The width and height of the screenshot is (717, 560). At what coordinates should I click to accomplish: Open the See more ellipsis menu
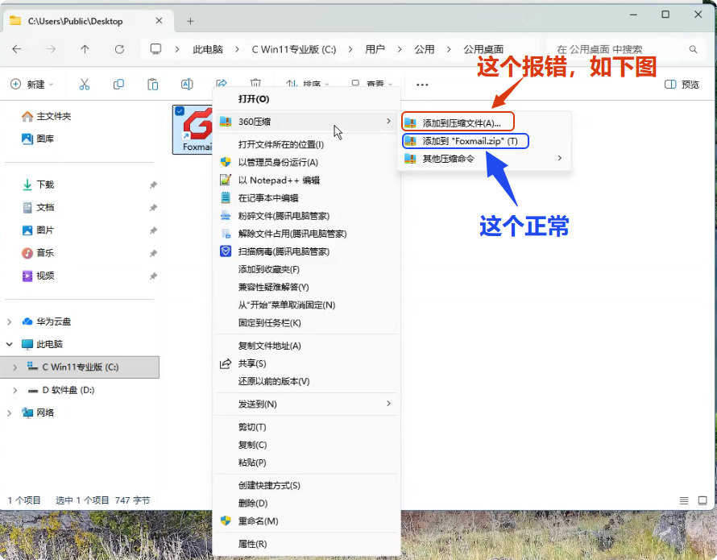422,85
